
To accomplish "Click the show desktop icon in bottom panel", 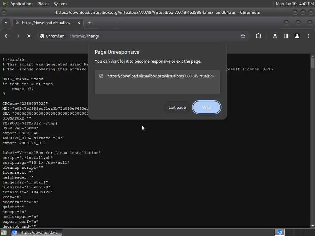I will point(4,233).
